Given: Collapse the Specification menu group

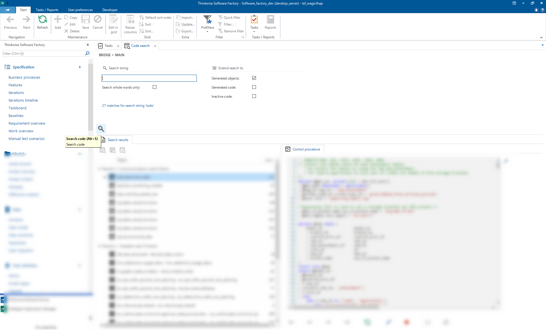Looking at the screenshot, I should pos(80,67).
